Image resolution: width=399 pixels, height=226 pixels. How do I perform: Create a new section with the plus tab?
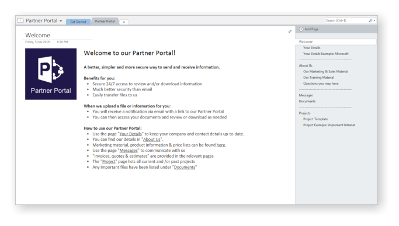[x=124, y=22]
